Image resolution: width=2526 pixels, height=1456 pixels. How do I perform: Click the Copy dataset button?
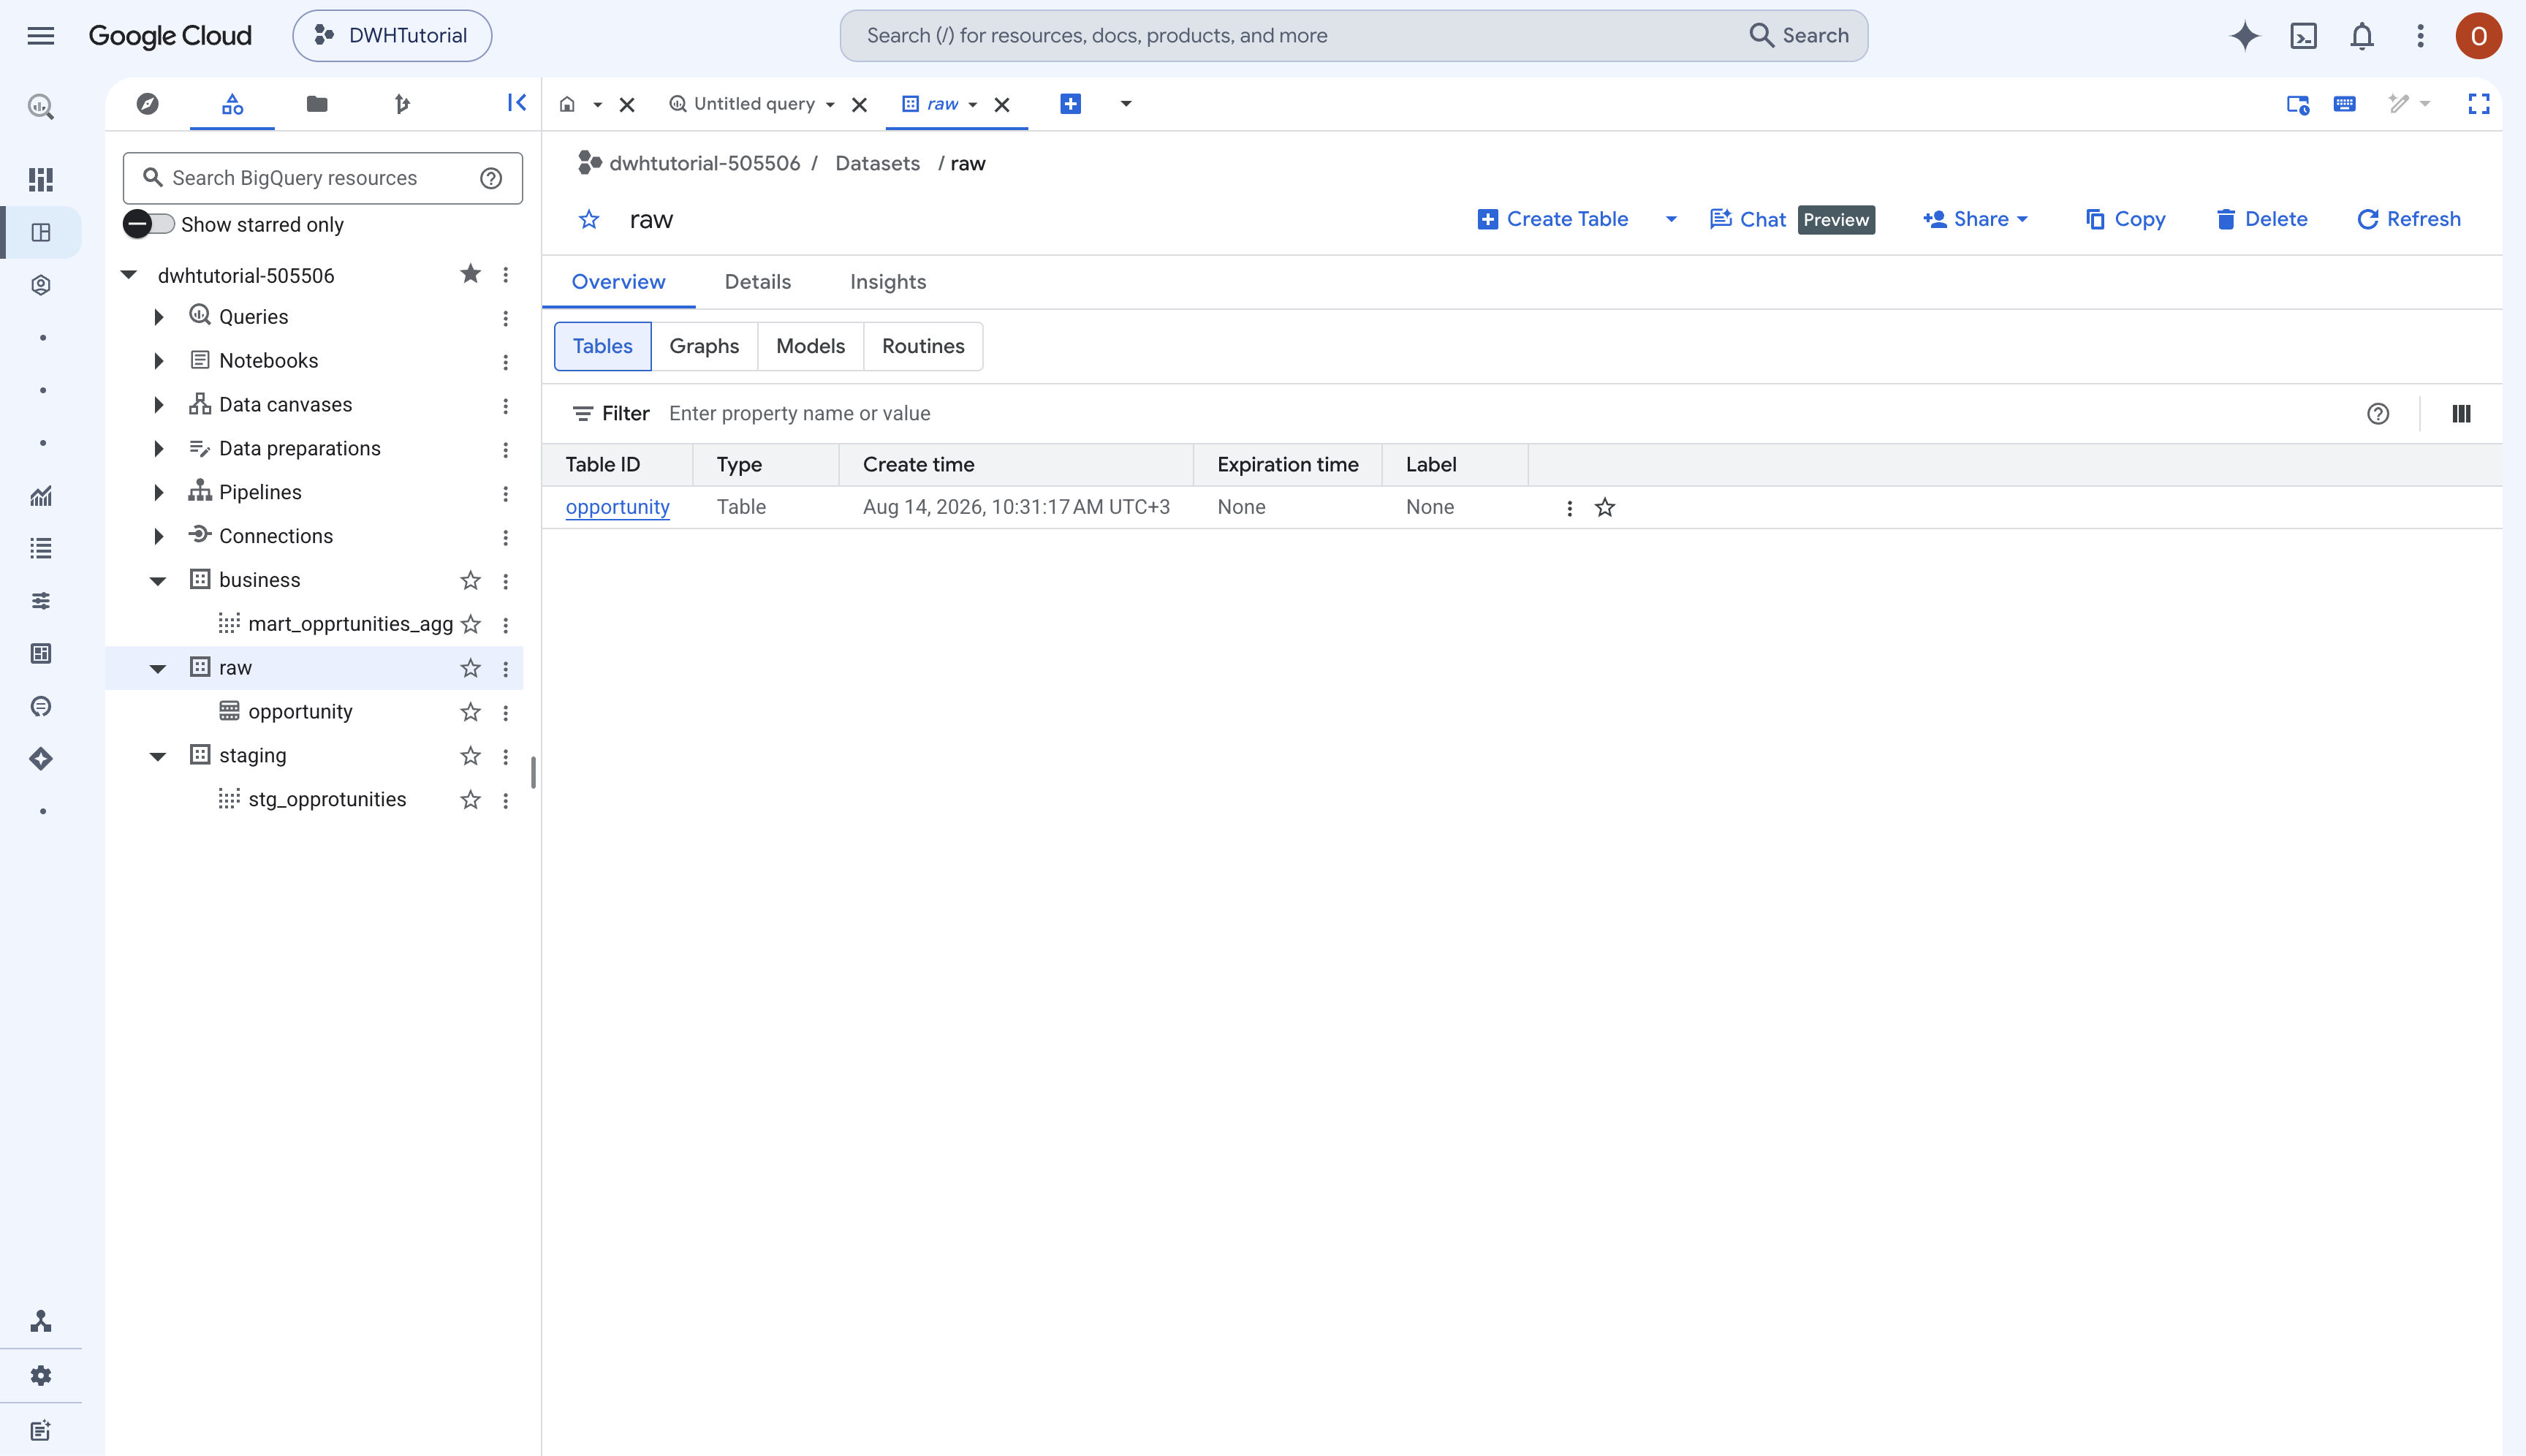point(2125,219)
